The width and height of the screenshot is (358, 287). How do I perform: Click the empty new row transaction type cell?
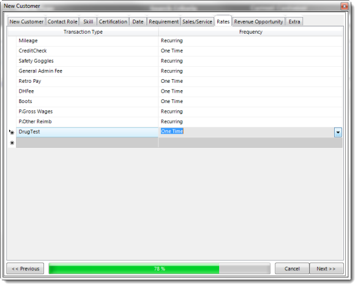88,143
